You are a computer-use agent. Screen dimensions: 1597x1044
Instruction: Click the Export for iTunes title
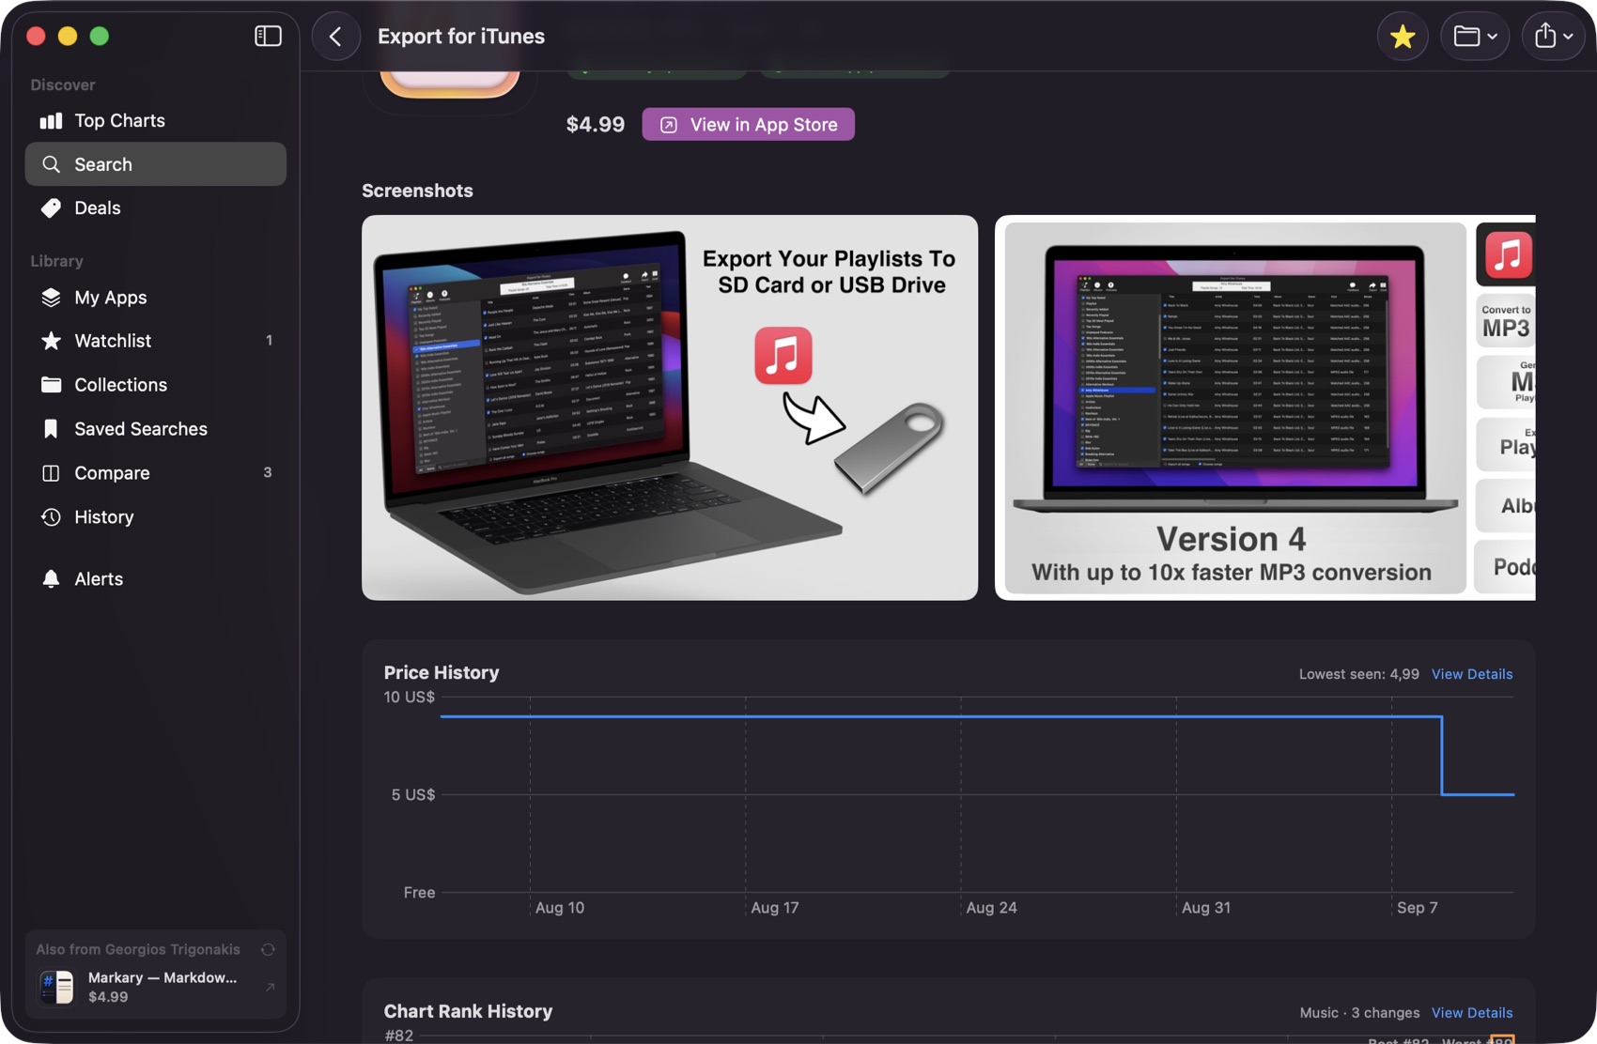461,36
